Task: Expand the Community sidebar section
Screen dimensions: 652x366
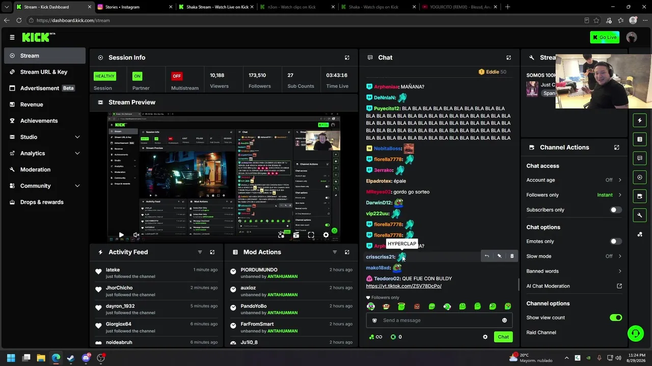Action: [45, 186]
